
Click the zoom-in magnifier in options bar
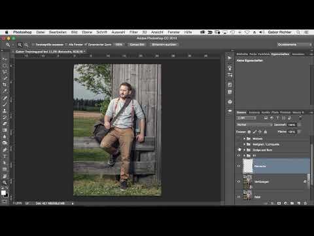point(20,45)
